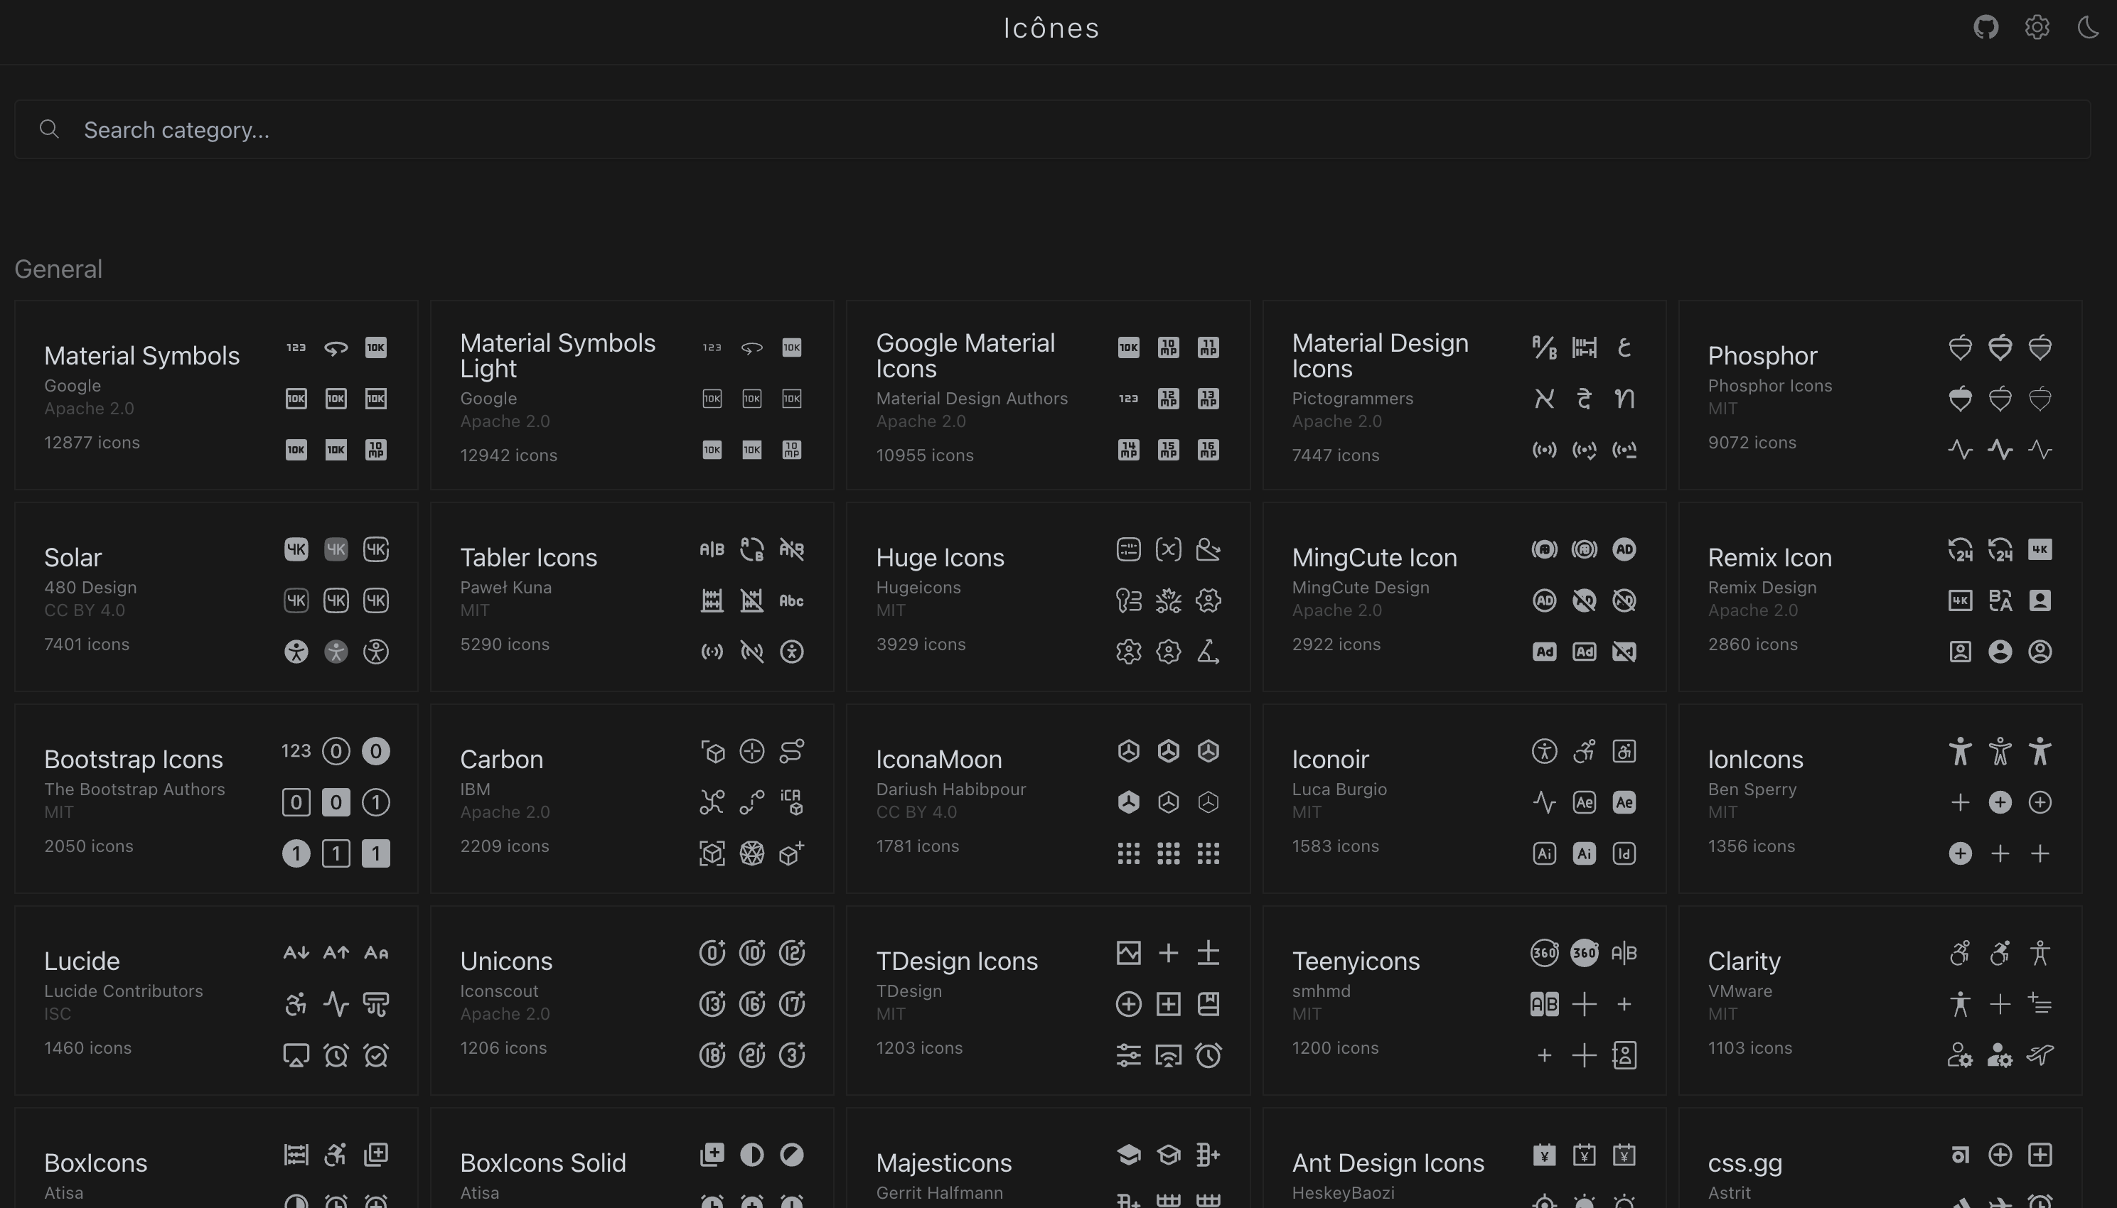
Task: Open Material Design Icons collection
Action: point(1464,395)
